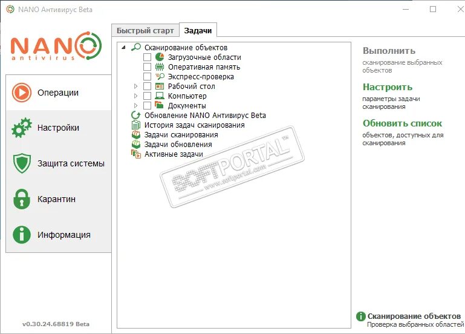The image size is (465, 334).
Task: Minimize the NANO Антивирус window
Action: tap(406, 9)
